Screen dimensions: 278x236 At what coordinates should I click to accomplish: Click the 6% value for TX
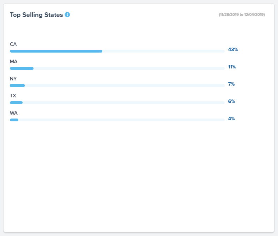pyautogui.click(x=231, y=101)
